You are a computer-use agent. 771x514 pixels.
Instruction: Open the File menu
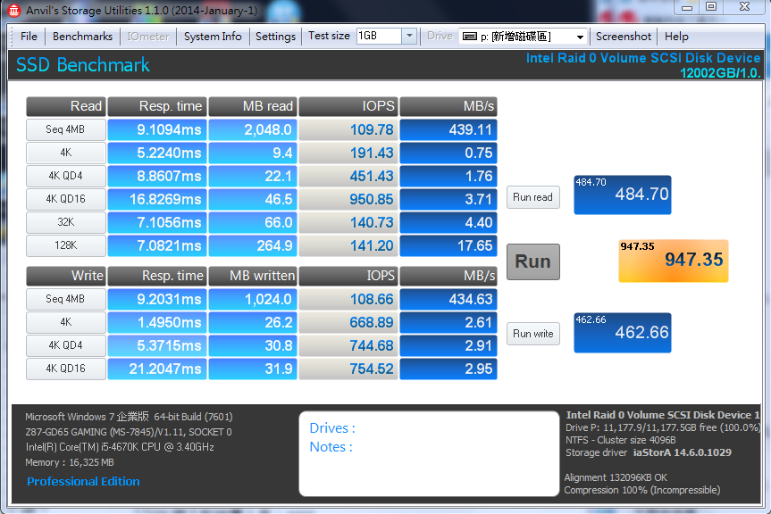tap(29, 37)
